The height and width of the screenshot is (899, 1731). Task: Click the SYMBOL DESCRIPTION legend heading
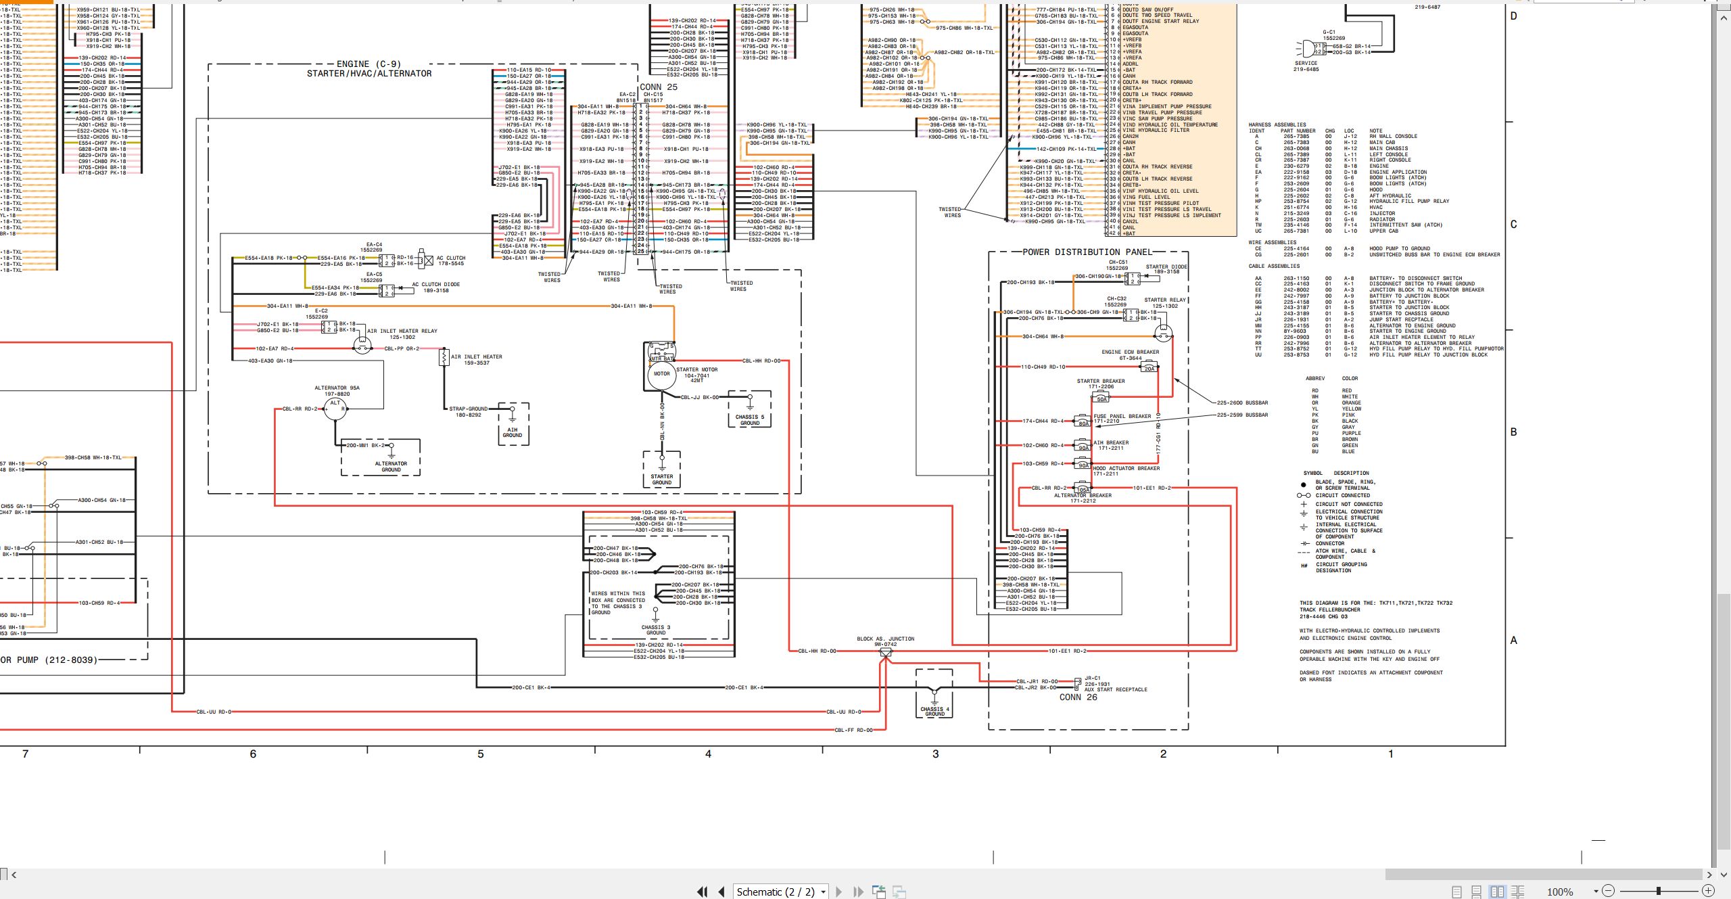coord(1336,473)
